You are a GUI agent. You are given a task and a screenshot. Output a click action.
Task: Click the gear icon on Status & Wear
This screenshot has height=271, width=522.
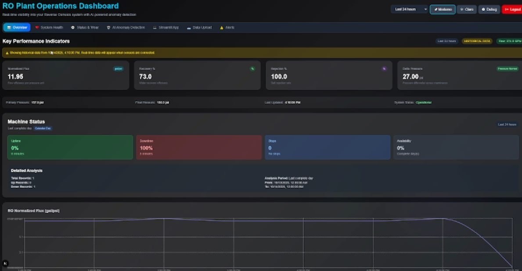pyautogui.click(x=73, y=27)
